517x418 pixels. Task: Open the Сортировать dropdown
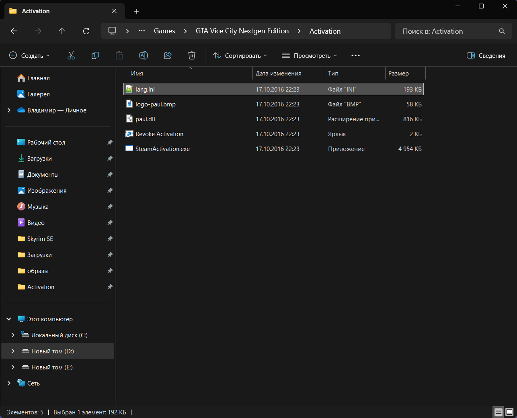click(240, 55)
